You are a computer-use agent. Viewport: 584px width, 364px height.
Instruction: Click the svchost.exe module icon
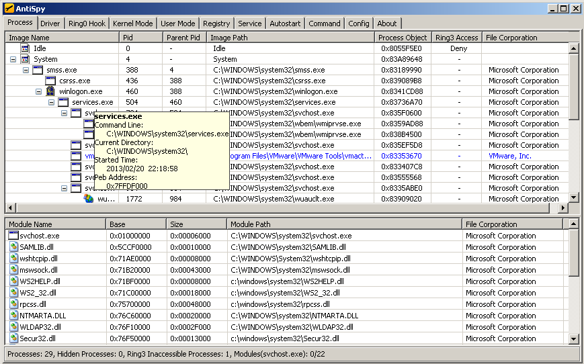(13, 236)
